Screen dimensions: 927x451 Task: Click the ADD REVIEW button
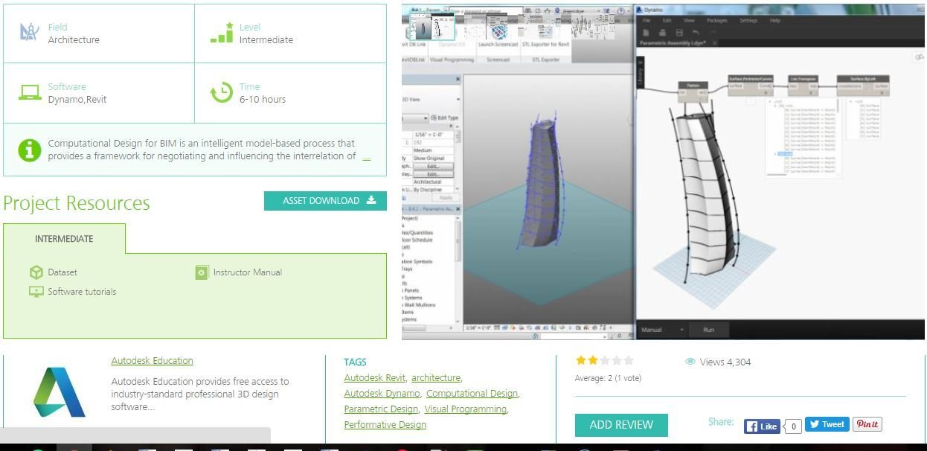tap(621, 425)
